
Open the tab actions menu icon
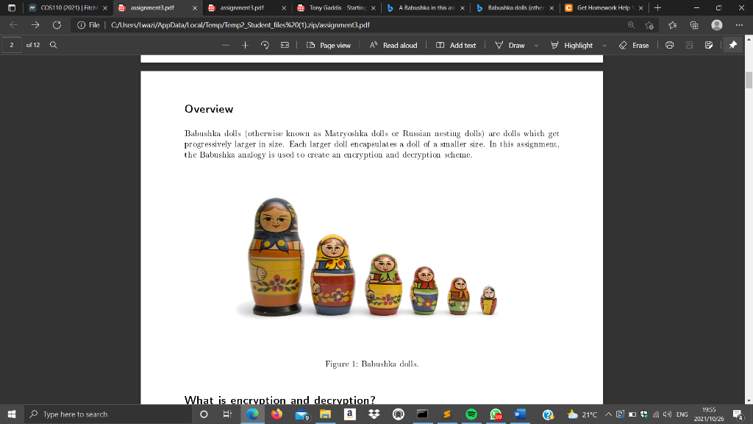click(x=12, y=7)
